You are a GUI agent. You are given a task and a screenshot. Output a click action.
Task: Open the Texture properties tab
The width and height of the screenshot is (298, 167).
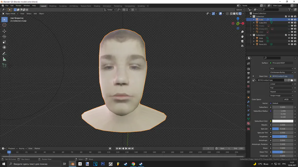click(x=248, y=129)
